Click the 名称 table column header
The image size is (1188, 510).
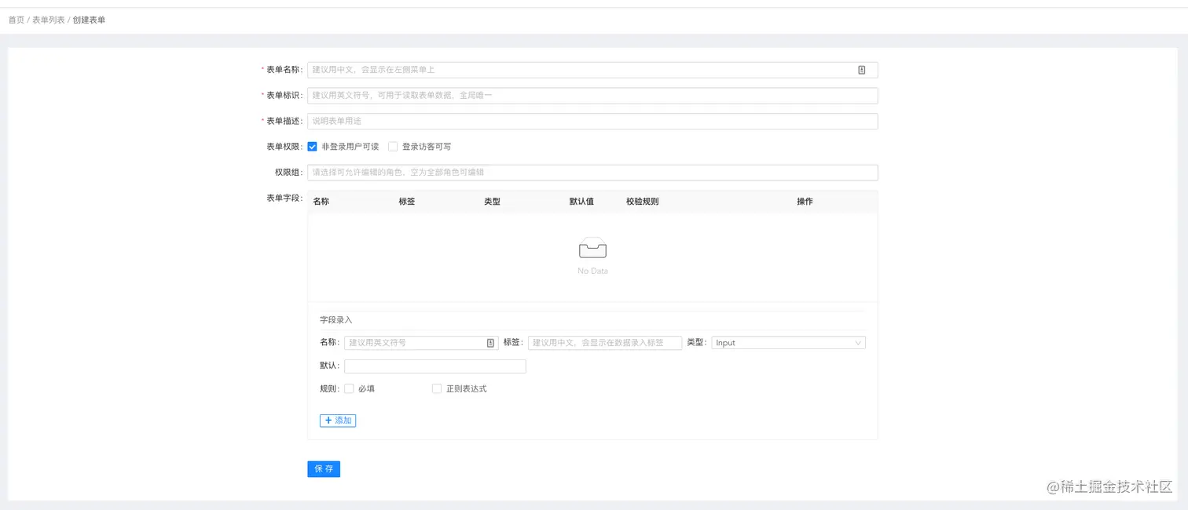click(x=321, y=202)
